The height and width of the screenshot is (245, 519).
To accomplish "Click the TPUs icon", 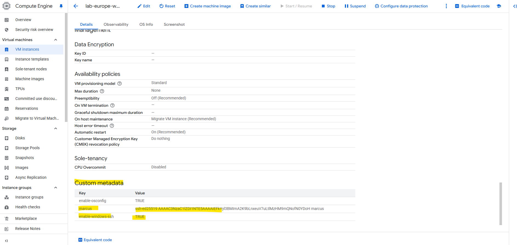I will (x=7, y=89).
